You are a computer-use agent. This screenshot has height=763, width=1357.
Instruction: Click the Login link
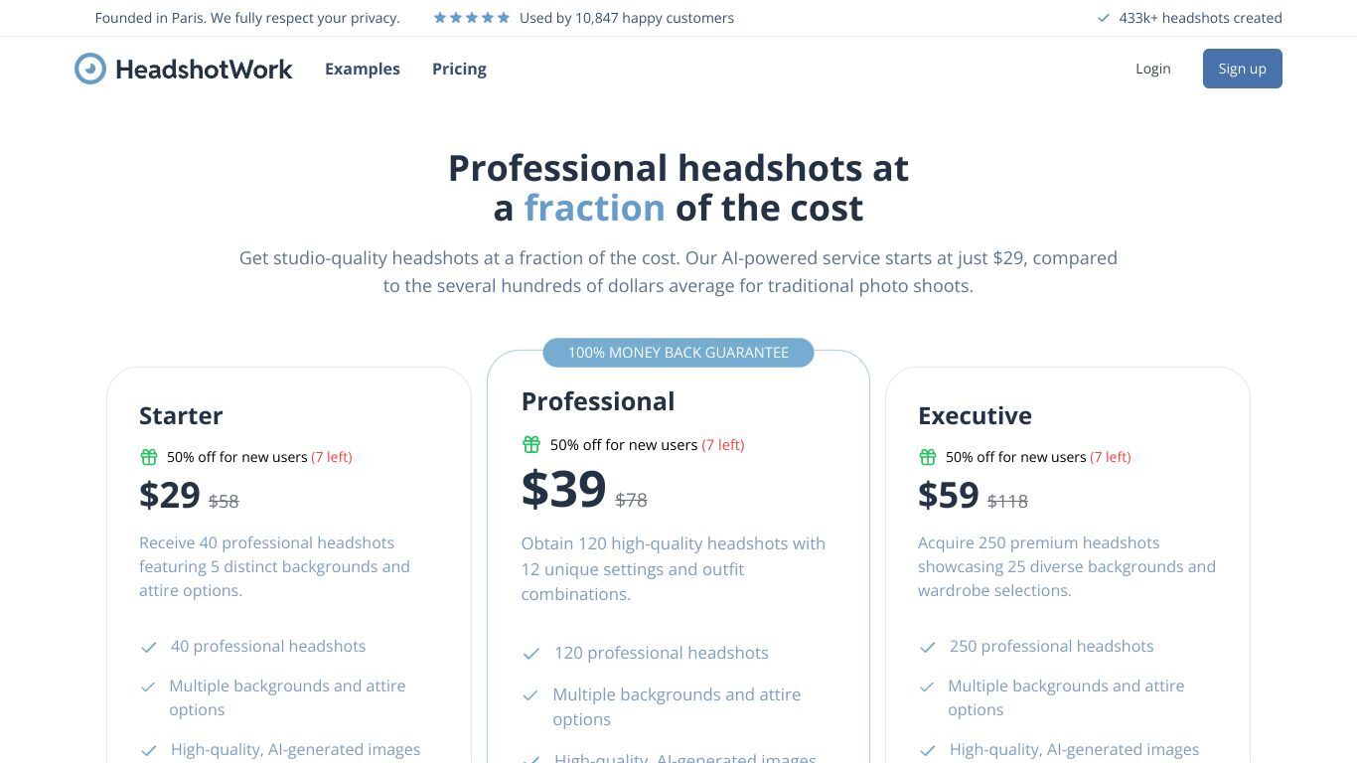point(1153,69)
